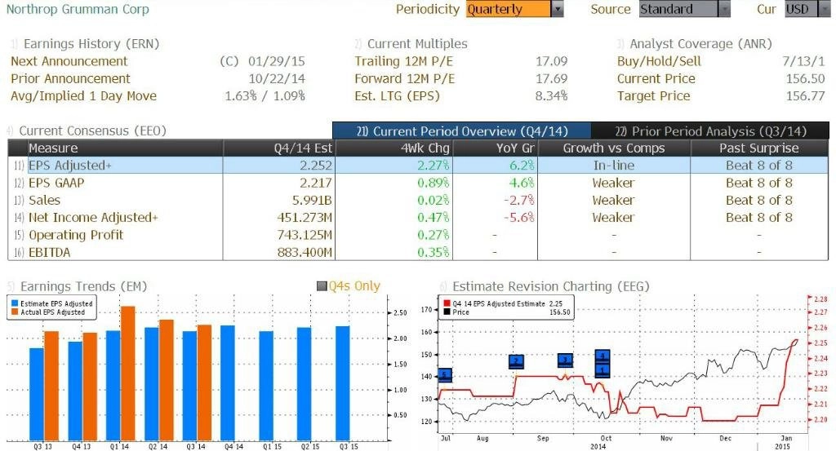Select the EPS GAAP row
836x451 pixels.
click(418, 183)
